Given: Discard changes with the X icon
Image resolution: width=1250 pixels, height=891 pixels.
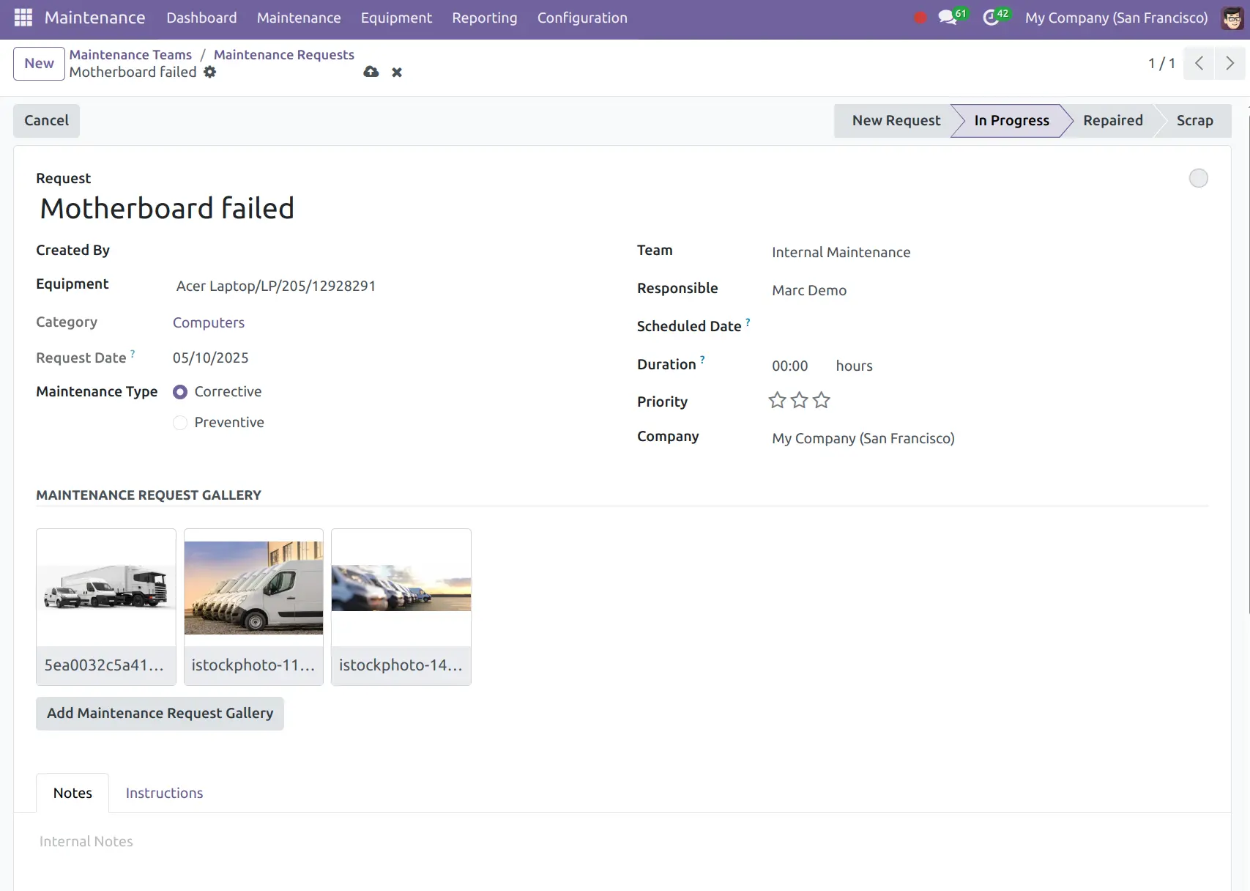Looking at the screenshot, I should coord(397,72).
